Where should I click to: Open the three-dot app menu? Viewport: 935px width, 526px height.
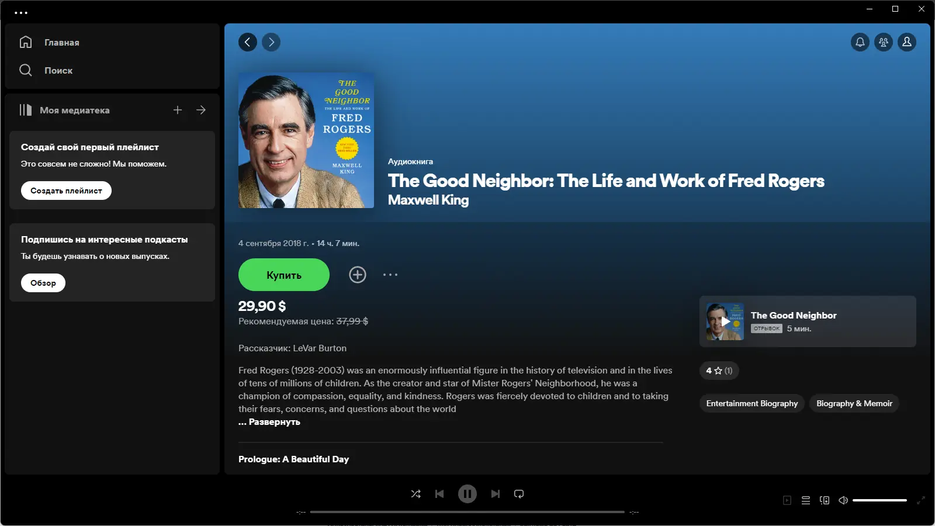(x=21, y=12)
